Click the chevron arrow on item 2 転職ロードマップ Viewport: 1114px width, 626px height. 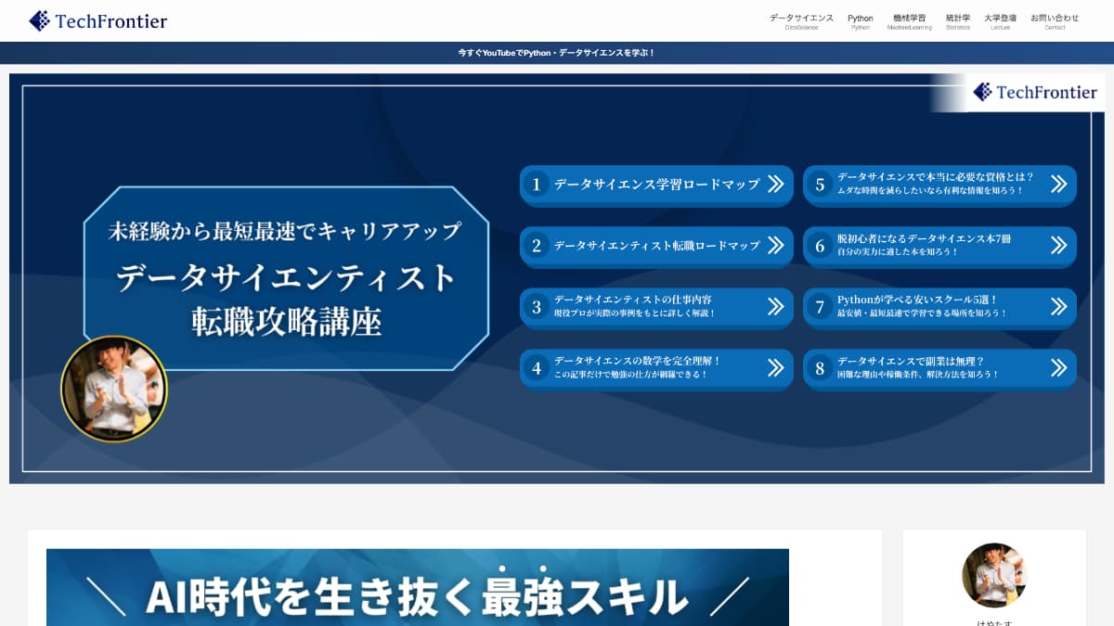[776, 247]
